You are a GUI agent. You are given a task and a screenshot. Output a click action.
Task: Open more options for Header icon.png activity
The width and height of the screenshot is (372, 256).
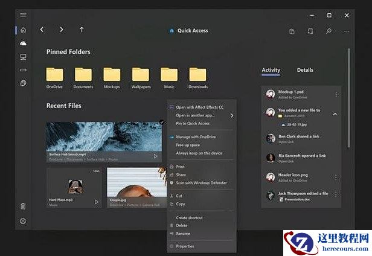tap(336, 178)
